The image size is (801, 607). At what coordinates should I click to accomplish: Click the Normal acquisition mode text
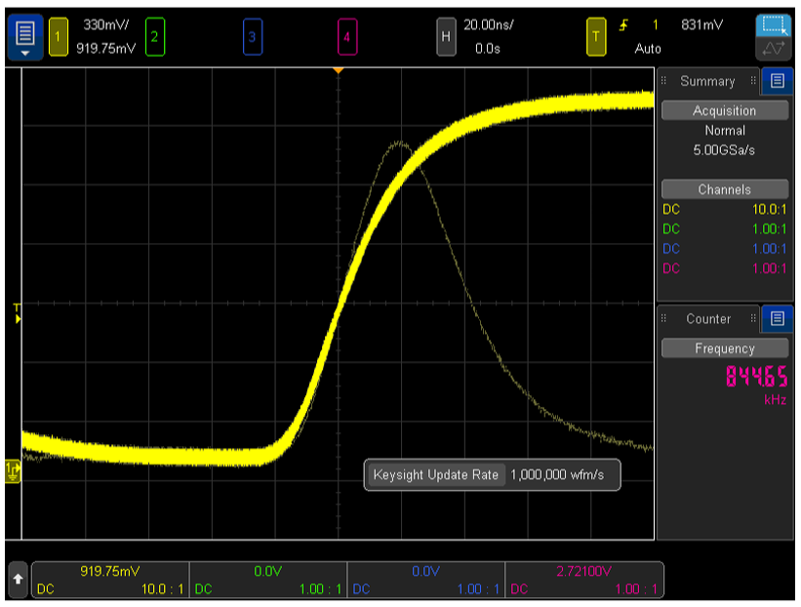click(725, 131)
